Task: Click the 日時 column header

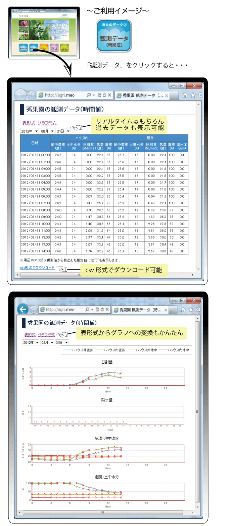Action: (35, 143)
